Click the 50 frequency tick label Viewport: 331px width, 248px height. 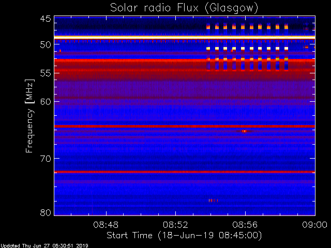[46, 45]
